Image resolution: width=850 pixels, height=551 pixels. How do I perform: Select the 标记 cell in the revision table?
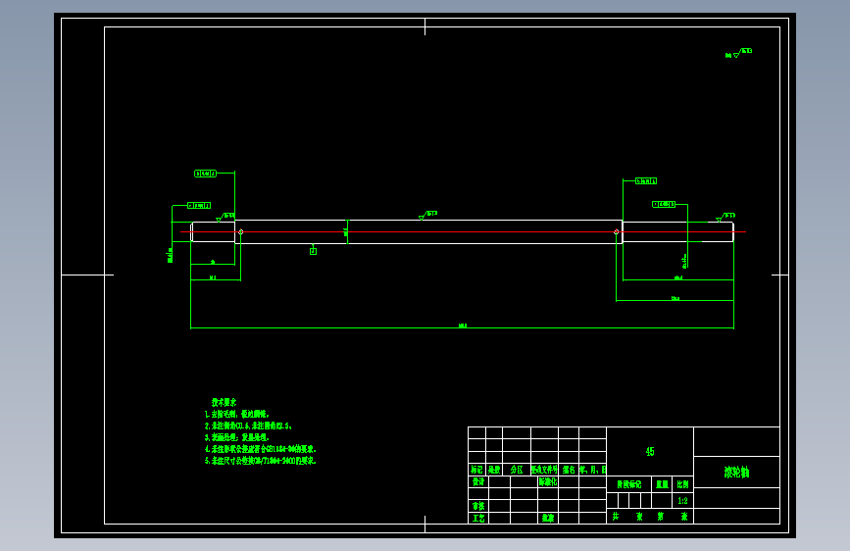[x=477, y=470]
